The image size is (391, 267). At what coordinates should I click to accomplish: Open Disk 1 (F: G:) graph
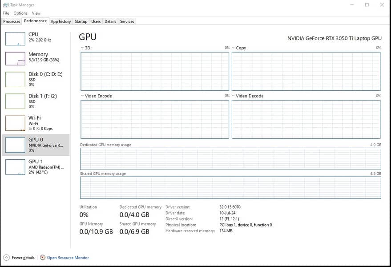point(15,101)
